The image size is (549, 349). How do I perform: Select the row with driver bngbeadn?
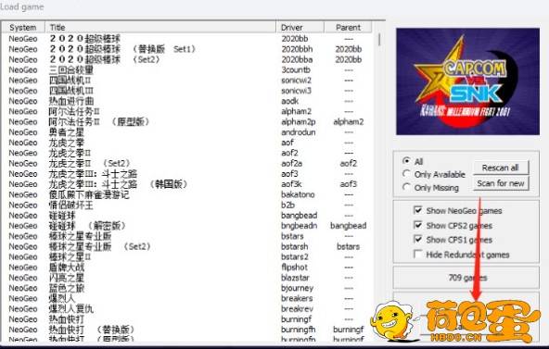[x=187, y=226]
